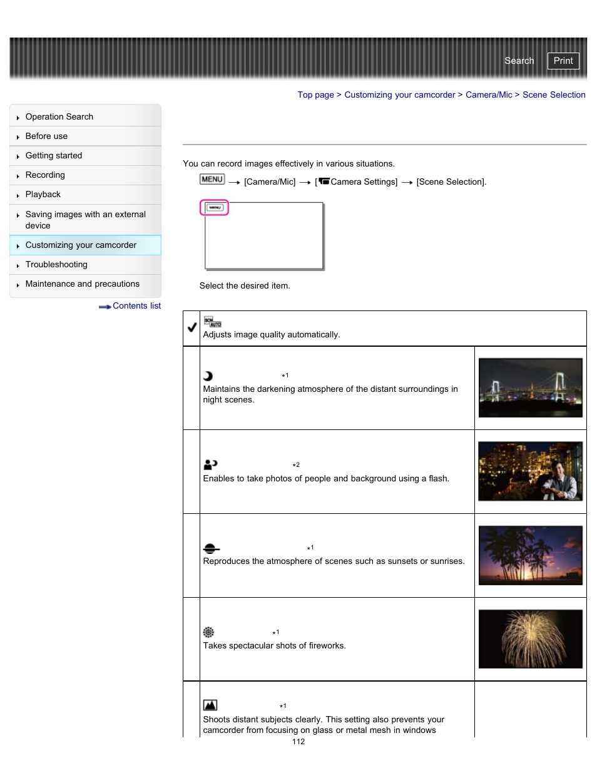View the sunset palm trees photo
Screen dimensions: 597x773
pyautogui.click(x=531, y=555)
